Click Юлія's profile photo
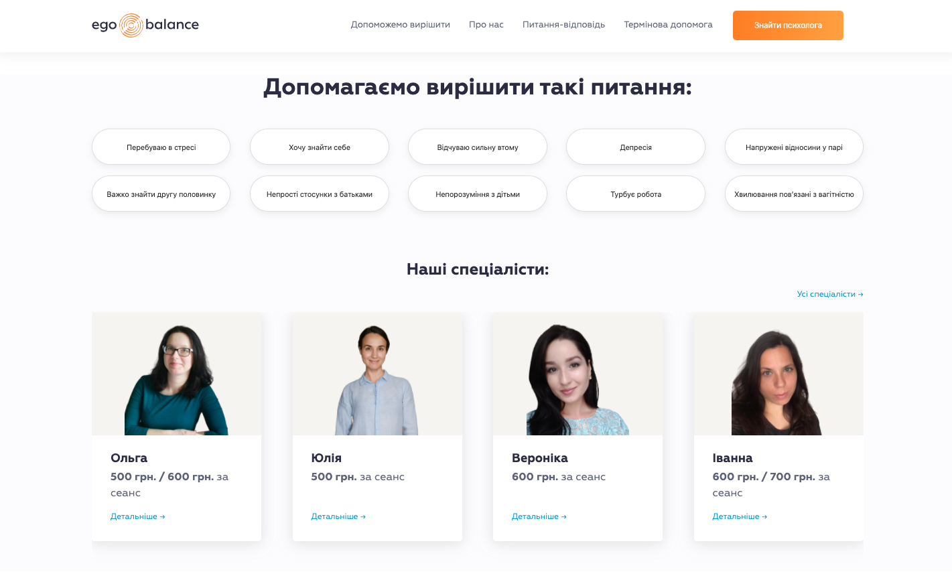952x580 pixels. pos(377,374)
